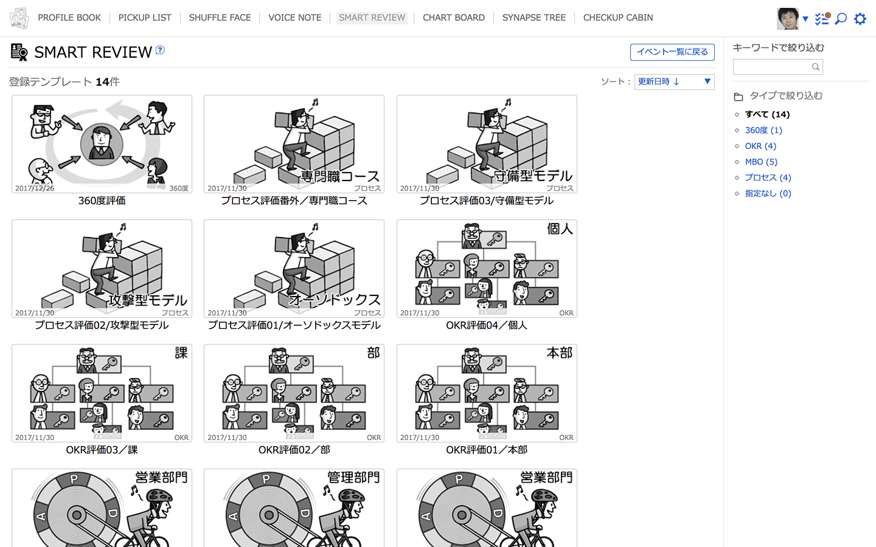Click the OKR評価01／本部 caption
Image resolution: width=876 pixels, height=547 pixels.
click(x=487, y=450)
